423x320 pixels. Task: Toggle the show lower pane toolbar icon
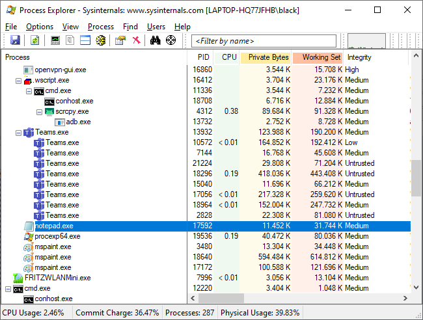pos(85,40)
